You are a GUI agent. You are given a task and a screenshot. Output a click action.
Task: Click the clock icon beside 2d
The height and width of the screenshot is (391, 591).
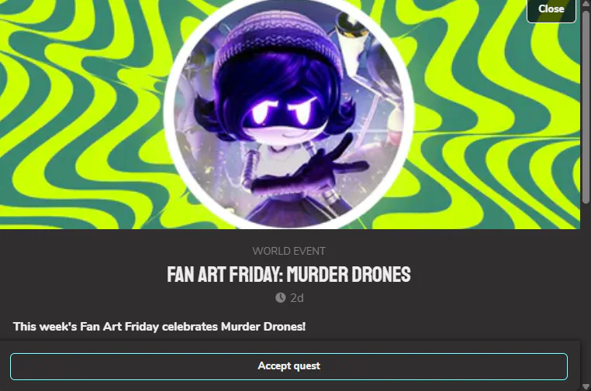(x=281, y=297)
